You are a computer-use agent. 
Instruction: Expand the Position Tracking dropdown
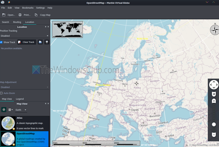(24, 36)
